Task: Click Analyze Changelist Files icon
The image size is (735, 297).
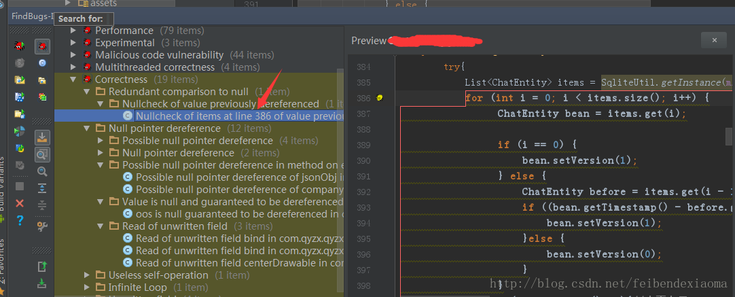Action: point(20,148)
